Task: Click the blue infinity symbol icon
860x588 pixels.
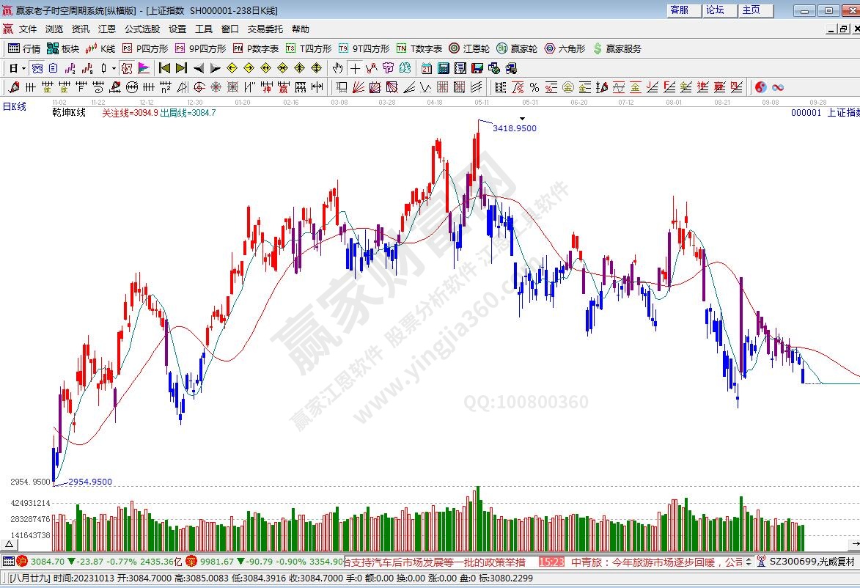Action: coord(778,87)
